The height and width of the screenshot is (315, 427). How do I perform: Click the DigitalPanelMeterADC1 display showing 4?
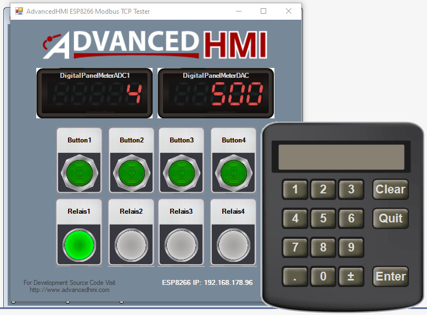click(94, 93)
